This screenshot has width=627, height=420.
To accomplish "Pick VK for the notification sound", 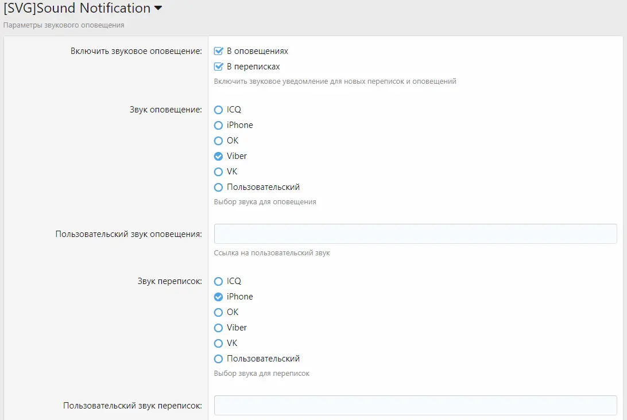I will click(x=218, y=172).
